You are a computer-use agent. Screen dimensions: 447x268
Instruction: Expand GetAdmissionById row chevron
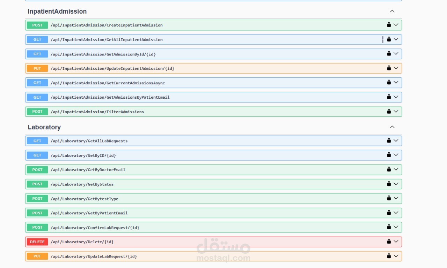[x=396, y=54]
